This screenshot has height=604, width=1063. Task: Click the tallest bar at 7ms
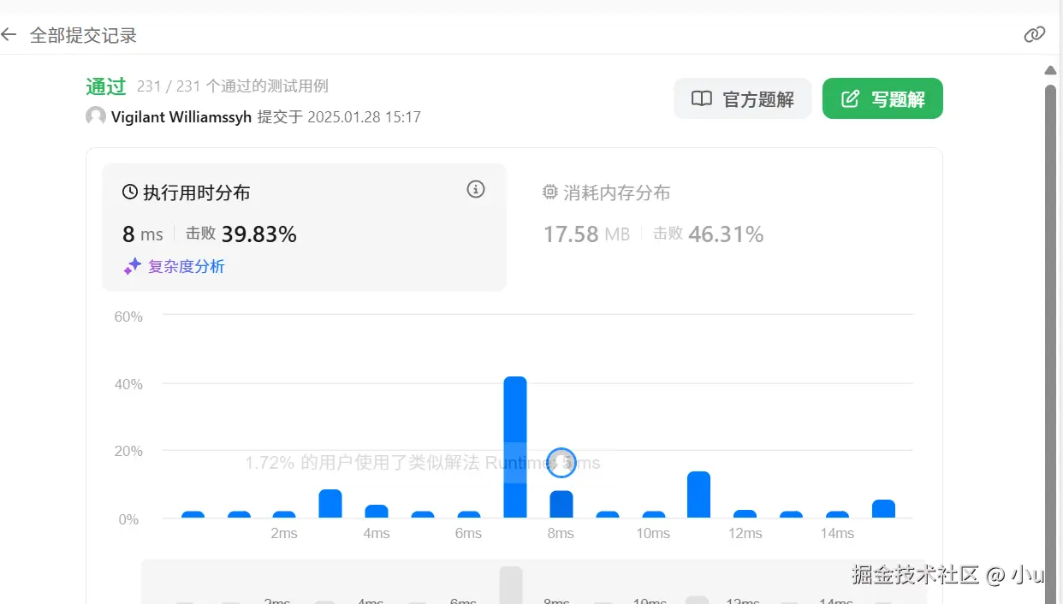[515, 447]
